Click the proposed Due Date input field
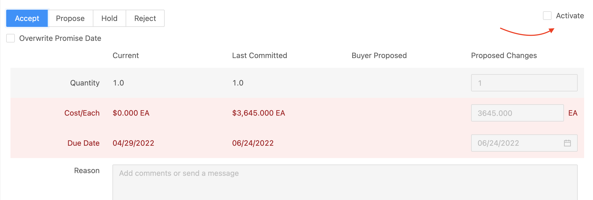Image resolution: width=593 pixels, height=200 pixels. (524, 143)
